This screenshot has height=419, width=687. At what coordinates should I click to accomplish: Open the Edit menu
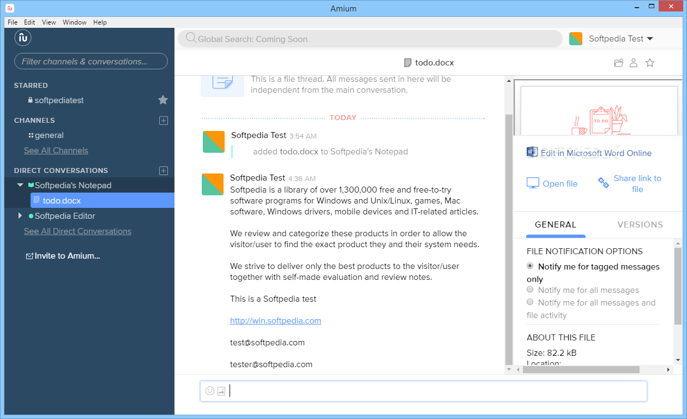(x=29, y=22)
